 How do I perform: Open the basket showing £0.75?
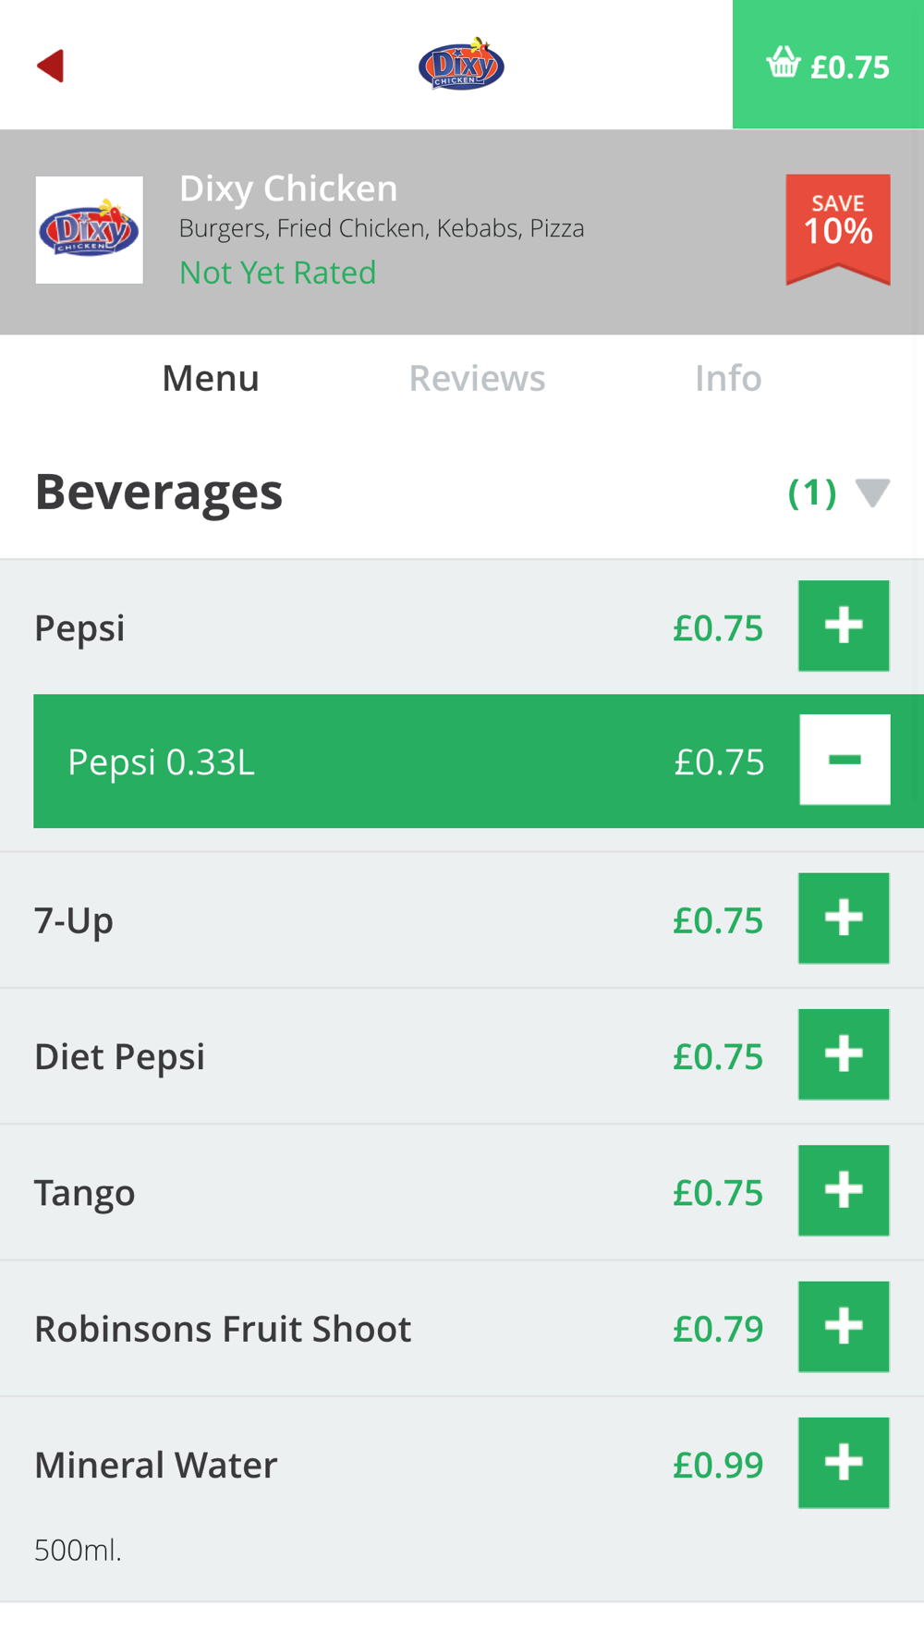click(828, 65)
